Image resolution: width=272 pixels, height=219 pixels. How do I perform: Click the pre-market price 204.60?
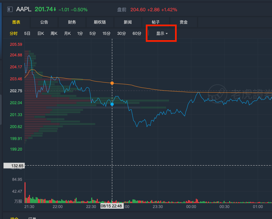[138, 10]
